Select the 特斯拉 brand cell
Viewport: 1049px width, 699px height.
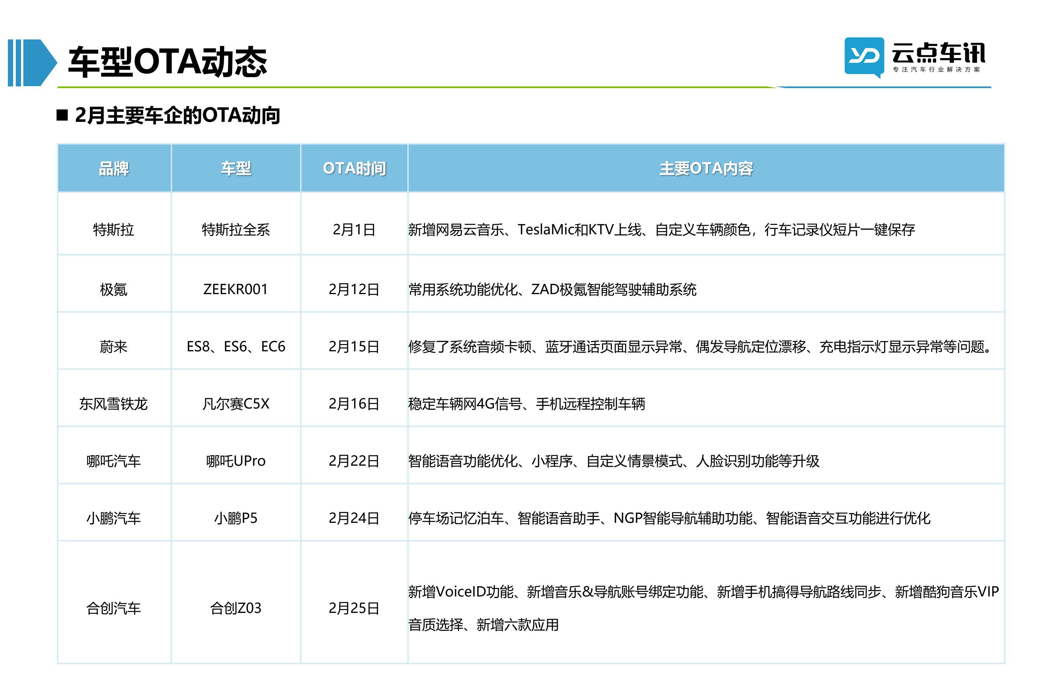pyautogui.click(x=114, y=224)
